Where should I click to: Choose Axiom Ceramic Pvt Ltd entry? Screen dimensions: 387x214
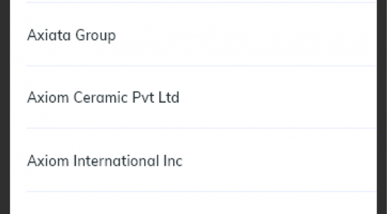pyautogui.click(x=201, y=97)
